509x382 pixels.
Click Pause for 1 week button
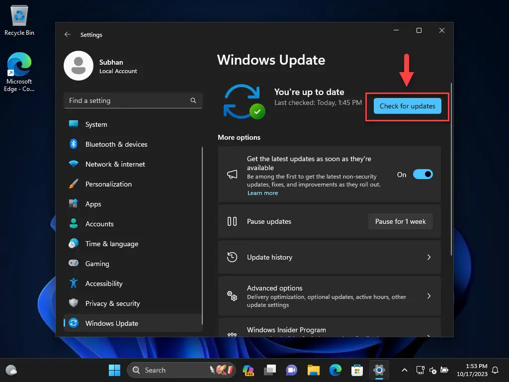pos(400,221)
